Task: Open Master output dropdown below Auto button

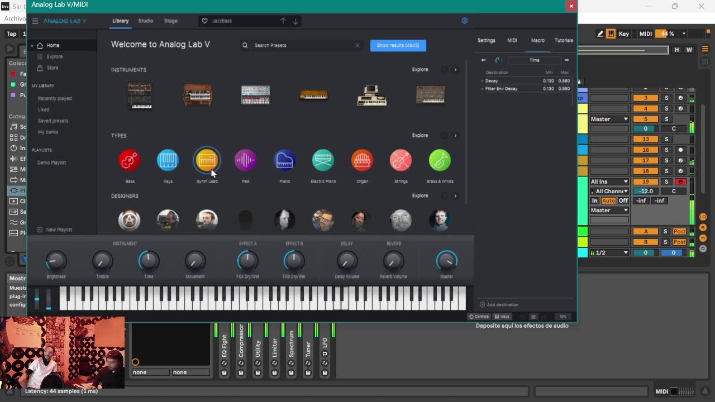Action: [x=609, y=210]
